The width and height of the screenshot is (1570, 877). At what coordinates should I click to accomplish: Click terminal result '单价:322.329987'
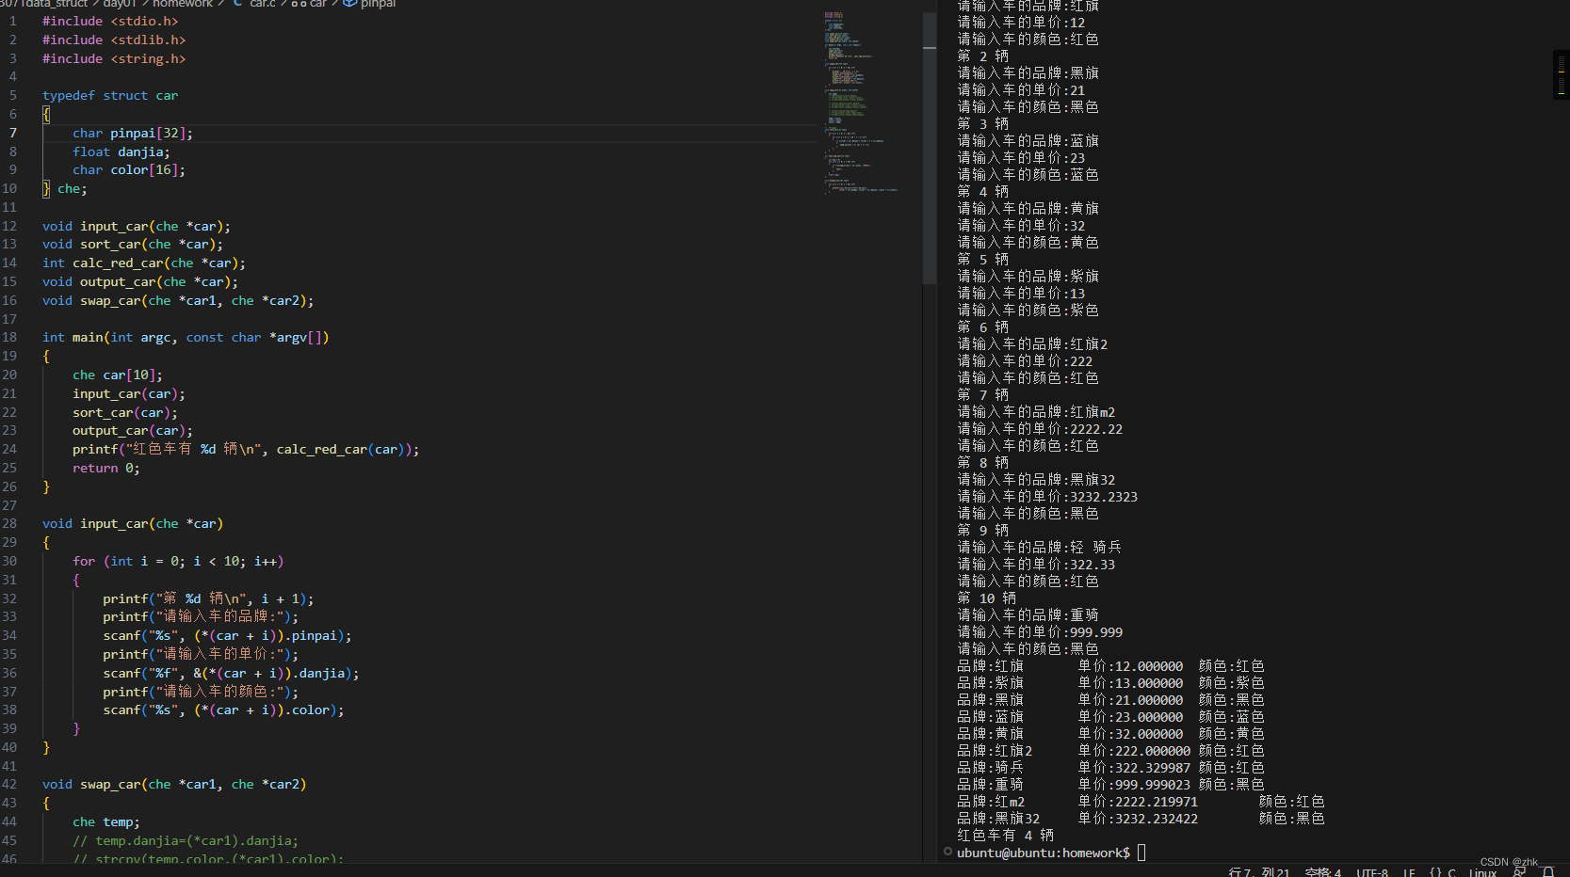(x=1134, y=767)
